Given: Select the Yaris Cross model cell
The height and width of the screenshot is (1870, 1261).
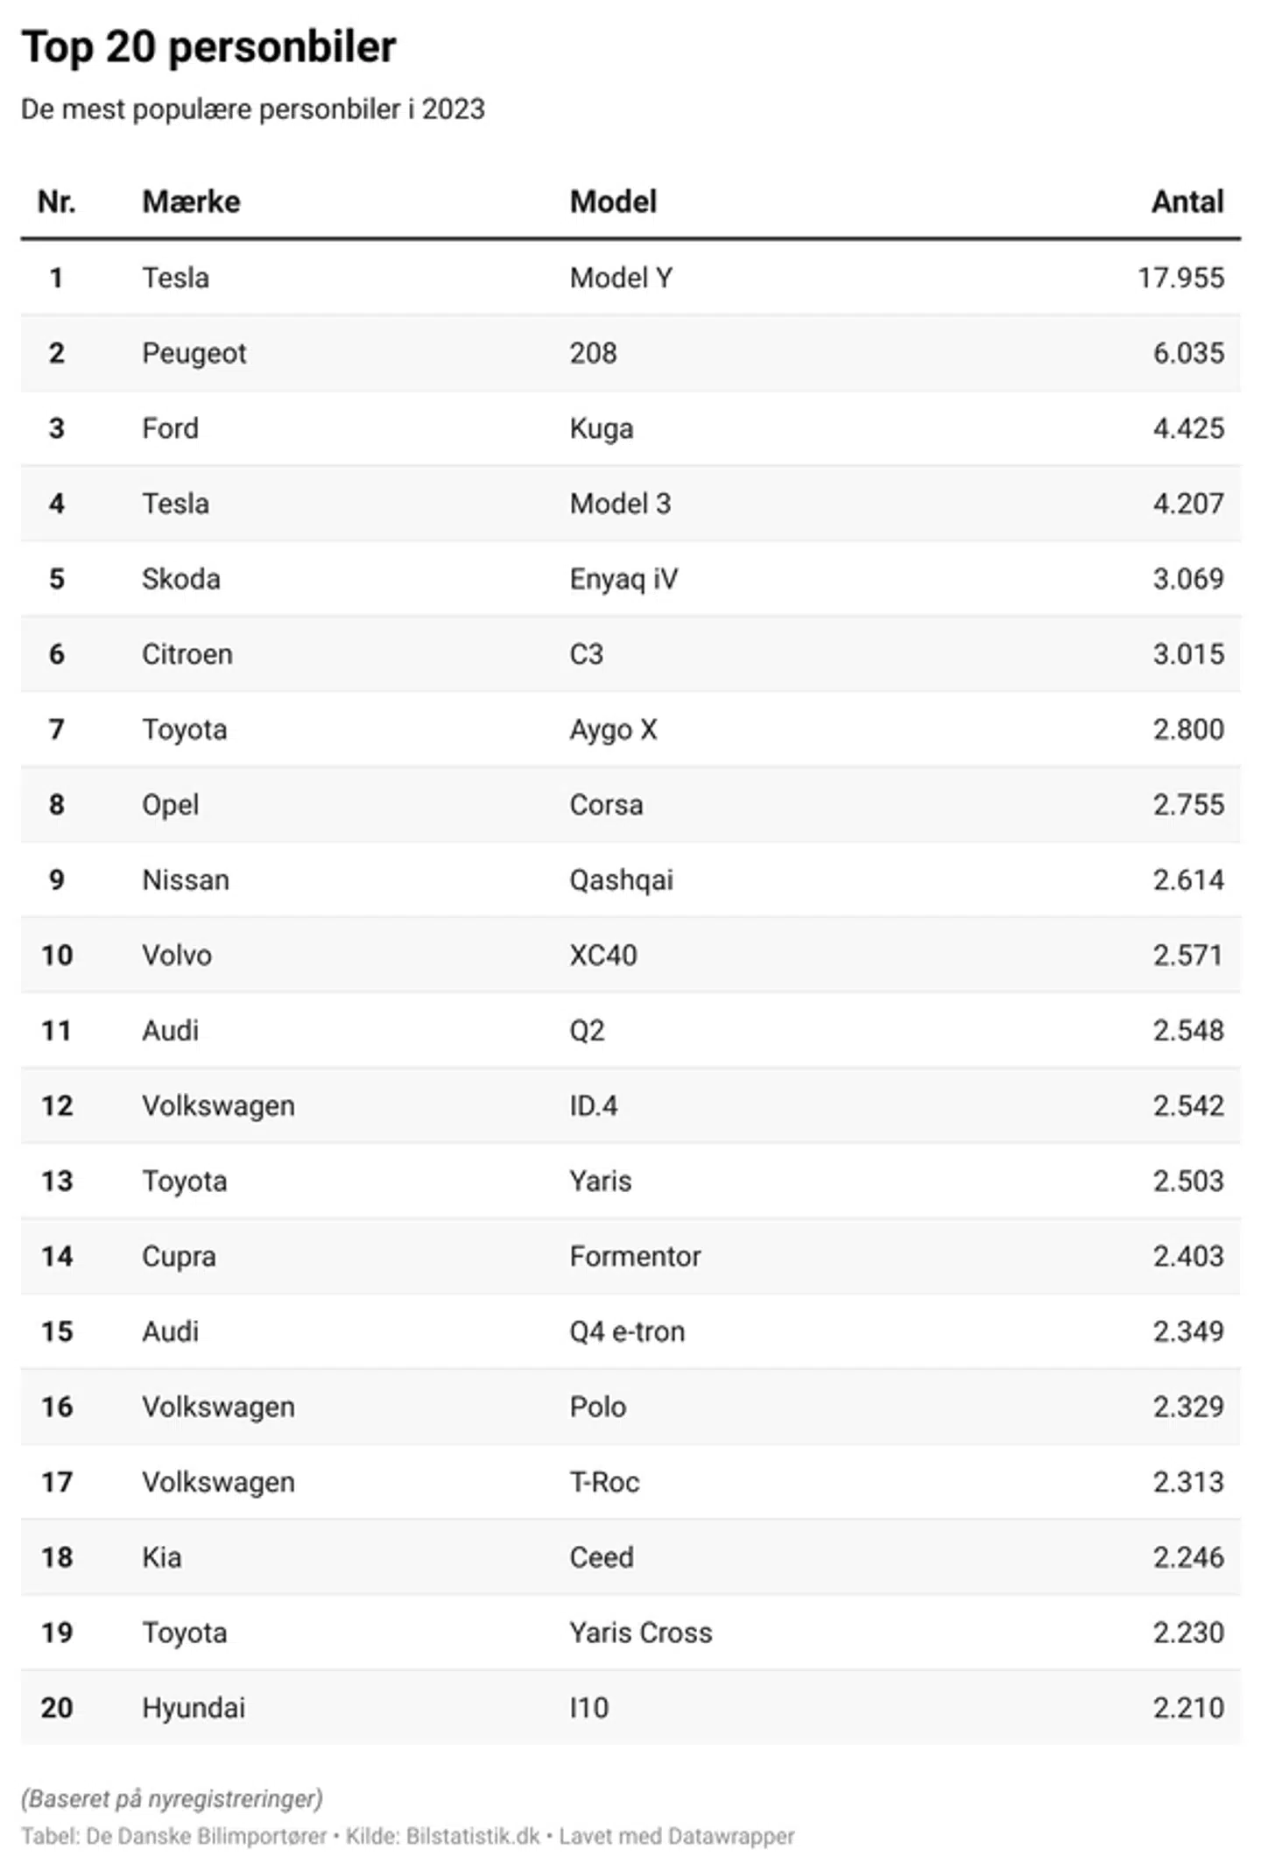Looking at the screenshot, I should (641, 1634).
